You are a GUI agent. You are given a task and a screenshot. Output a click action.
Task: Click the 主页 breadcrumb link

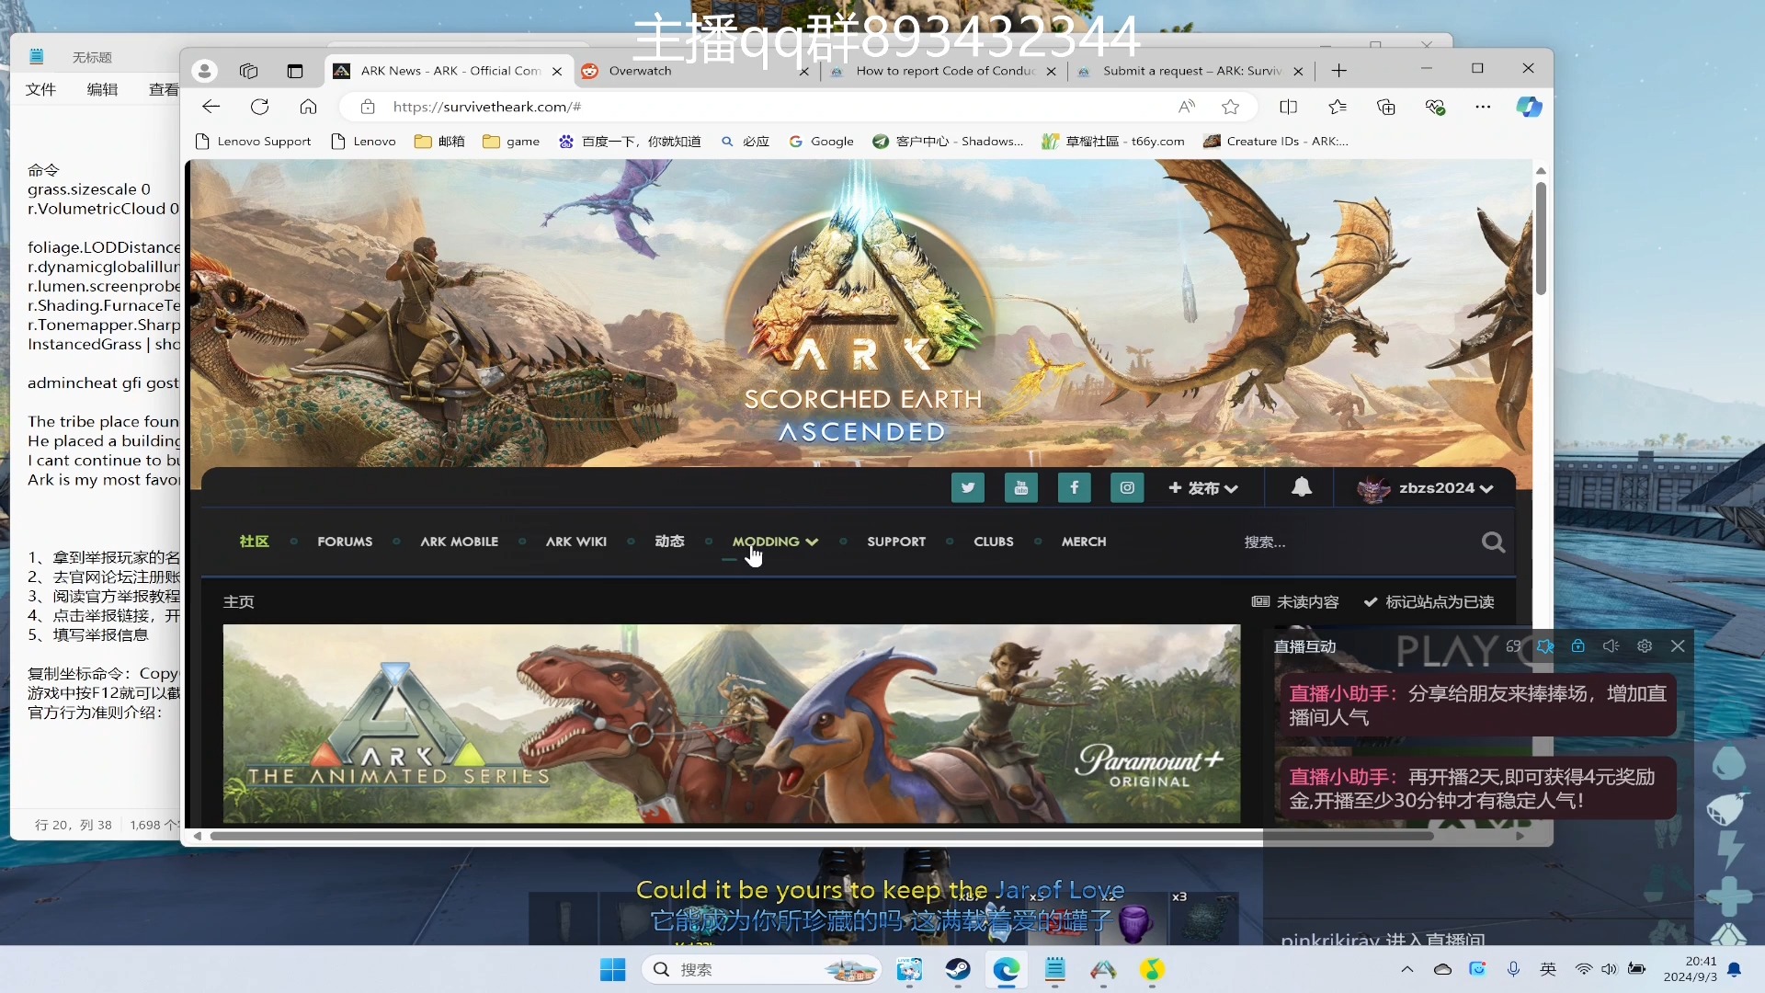tap(239, 602)
